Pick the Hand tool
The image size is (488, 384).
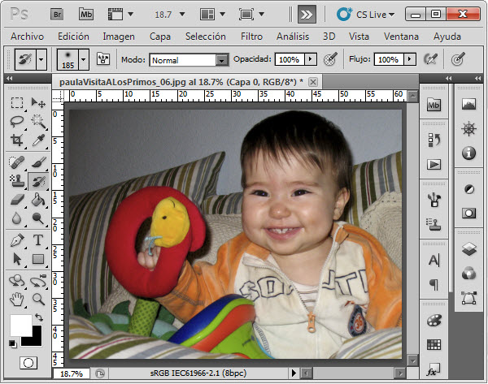pos(17,300)
